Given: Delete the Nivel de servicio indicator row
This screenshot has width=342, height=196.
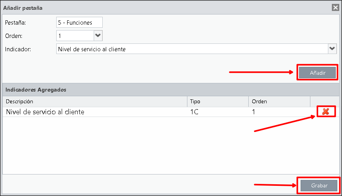Looking at the screenshot, I should [326, 111].
